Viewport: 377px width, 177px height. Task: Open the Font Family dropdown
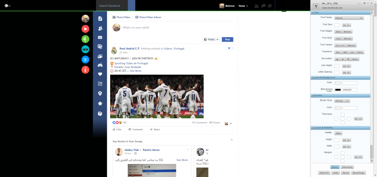(349, 18)
